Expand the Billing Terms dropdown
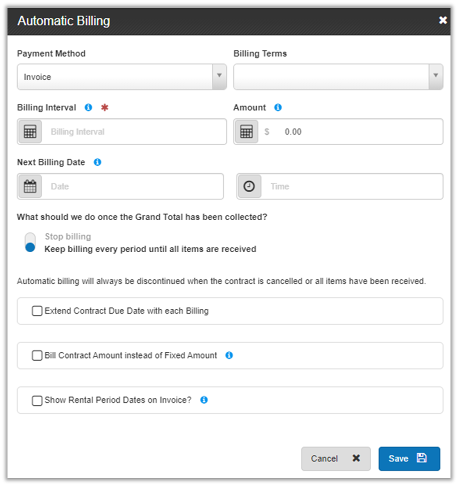 tap(338, 77)
